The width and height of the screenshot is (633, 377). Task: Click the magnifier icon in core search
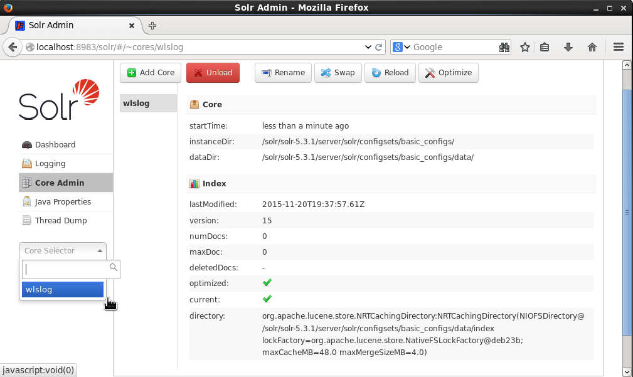click(x=114, y=267)
